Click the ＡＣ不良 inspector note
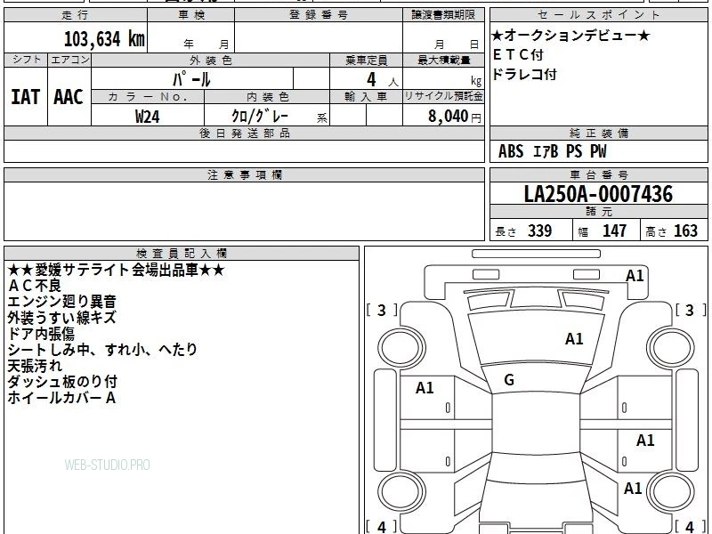Screen dimensions: 712x534 (35, 286)
